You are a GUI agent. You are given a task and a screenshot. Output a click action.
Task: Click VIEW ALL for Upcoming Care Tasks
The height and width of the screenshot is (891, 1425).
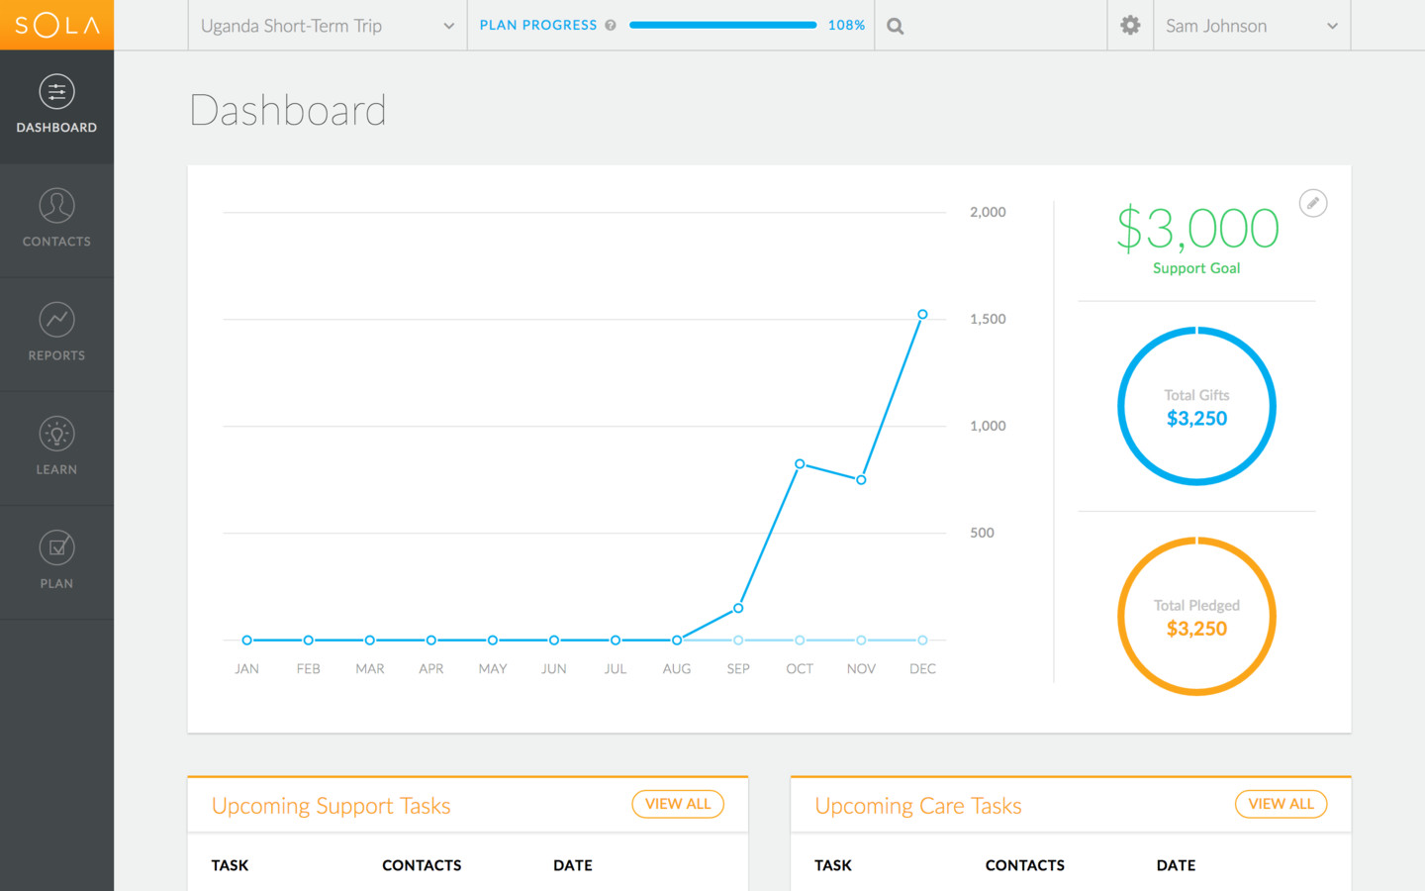1281,804
